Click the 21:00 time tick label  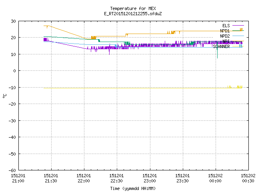18,181
